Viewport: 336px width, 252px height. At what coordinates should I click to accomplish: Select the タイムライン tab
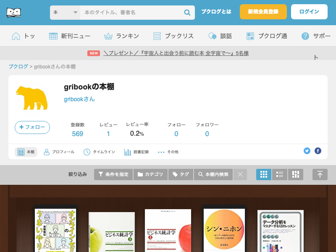click(99, 152)
